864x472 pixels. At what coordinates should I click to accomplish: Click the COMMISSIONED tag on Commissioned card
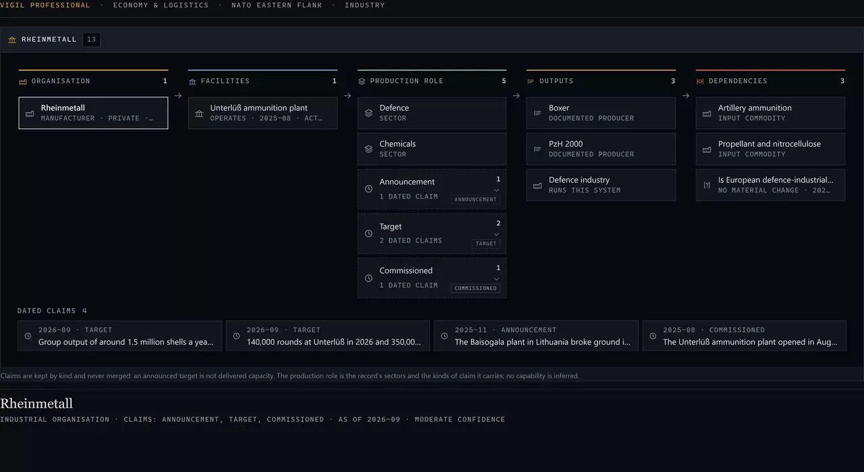tap(475, 288)
